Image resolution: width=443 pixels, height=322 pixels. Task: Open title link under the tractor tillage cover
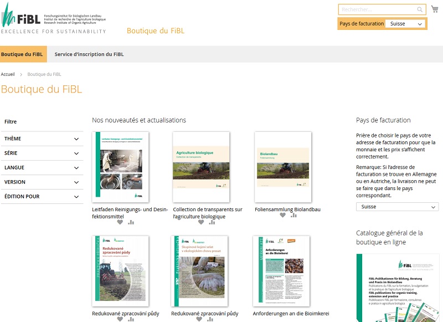tap(126, 314)
